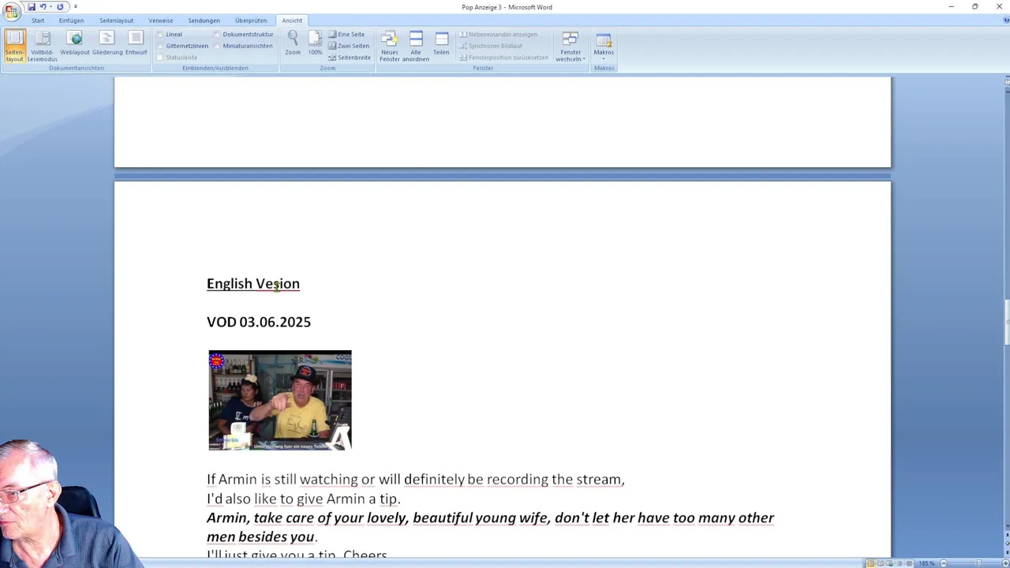Screen dimensions: 1010x568
Task: Choose Seitenbreite zoom option
Action: (350, 58)
